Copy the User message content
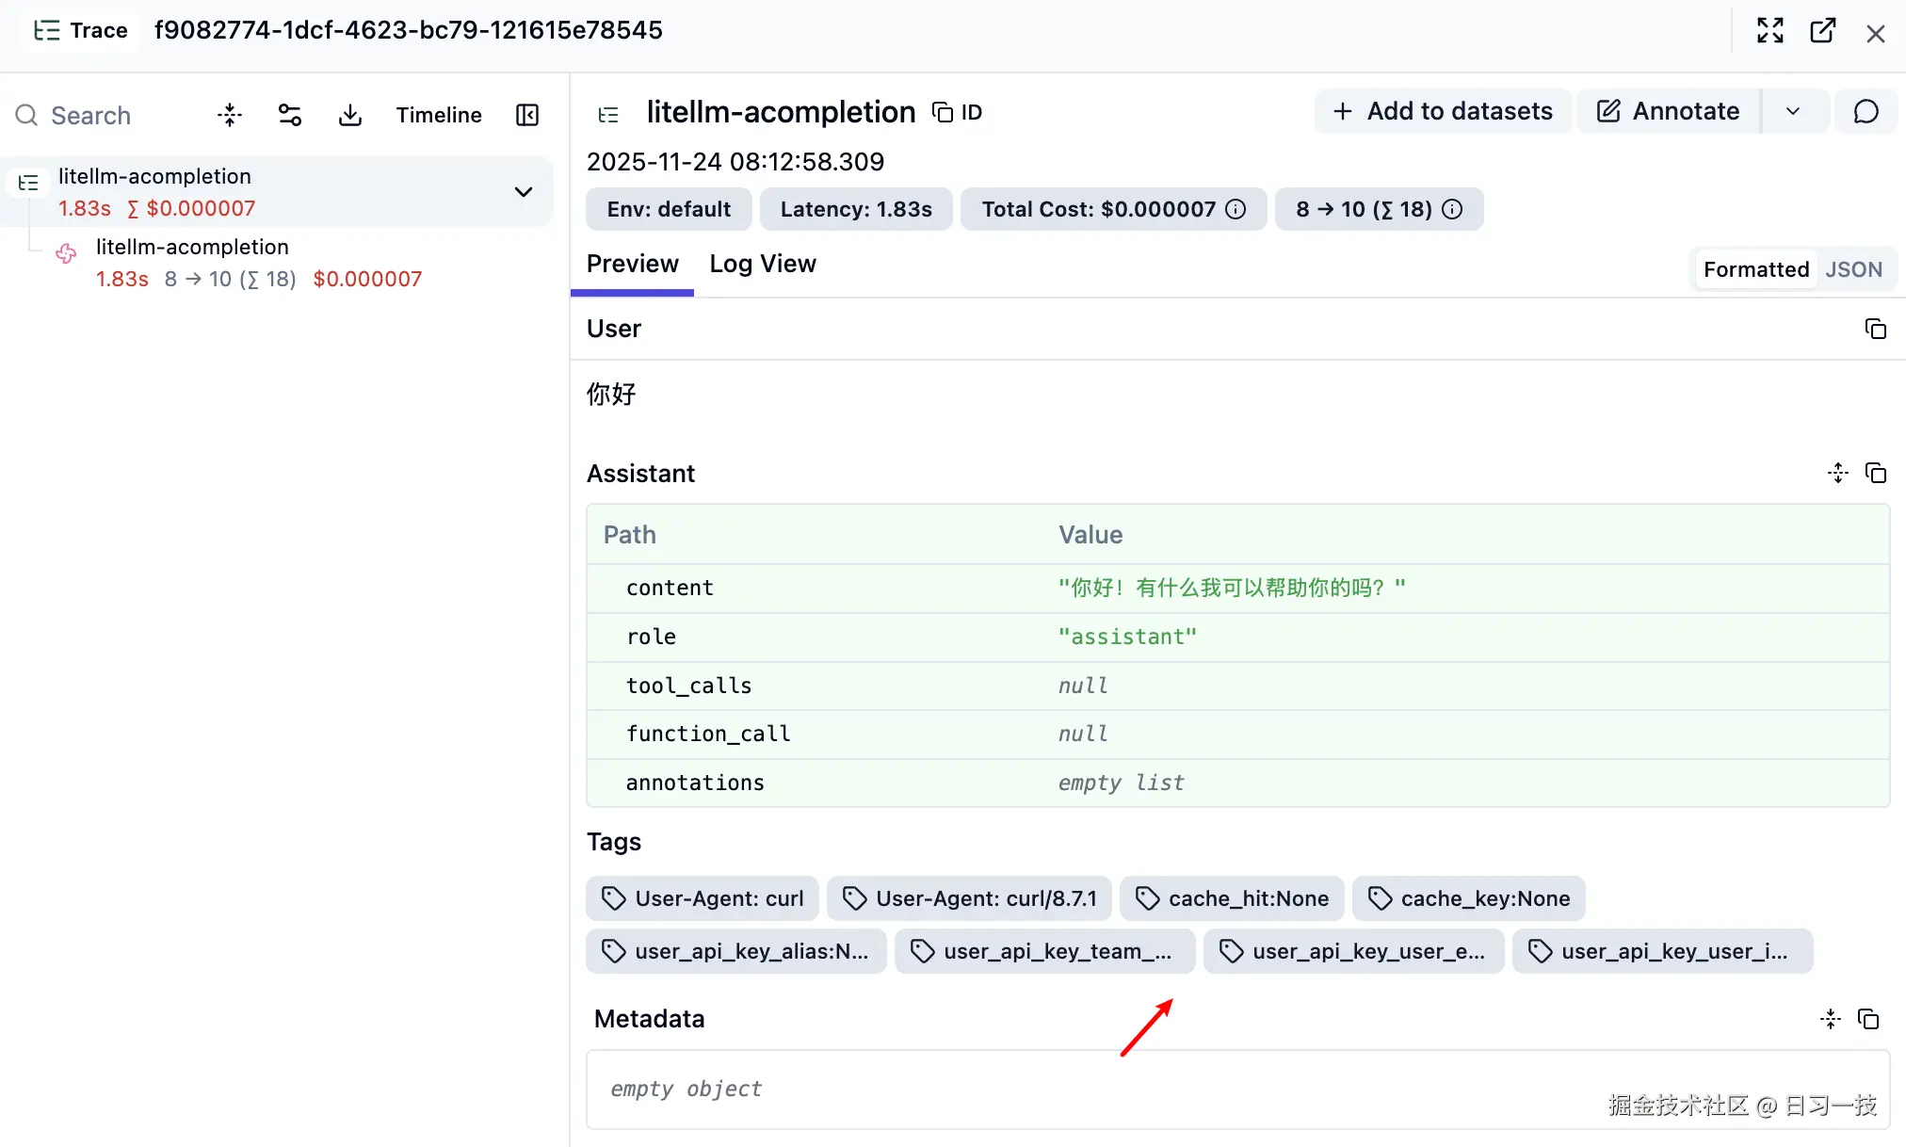Image resolution: width=1906 pixels, height=1147 pixels. pyautogui.click(x=1876, y=329)
